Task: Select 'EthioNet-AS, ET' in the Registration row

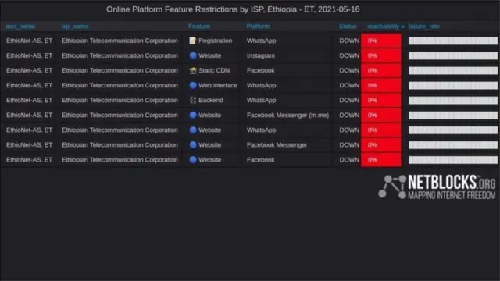Action: (29, 41)
